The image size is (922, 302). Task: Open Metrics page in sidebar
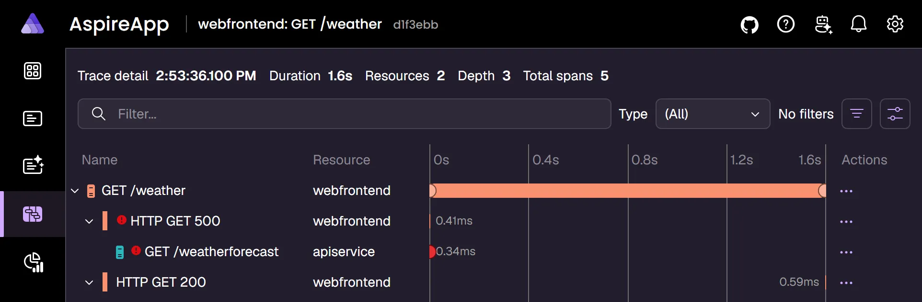pyautogui.click(x=34, y=262)
